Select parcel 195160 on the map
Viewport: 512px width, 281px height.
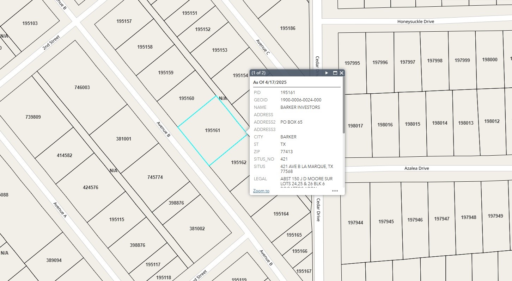click(187, 99)
